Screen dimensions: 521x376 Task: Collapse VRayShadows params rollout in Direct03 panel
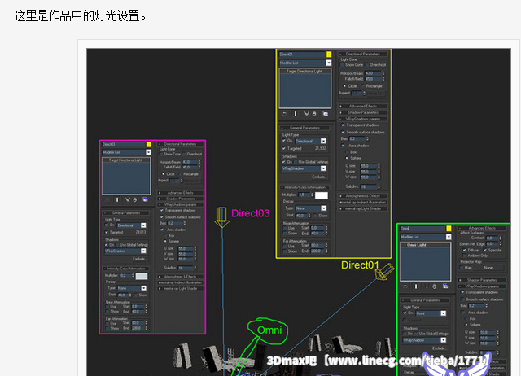coord(180,204)
